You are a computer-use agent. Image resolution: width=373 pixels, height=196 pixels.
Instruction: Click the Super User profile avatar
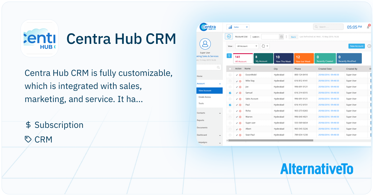click(205, 44)
